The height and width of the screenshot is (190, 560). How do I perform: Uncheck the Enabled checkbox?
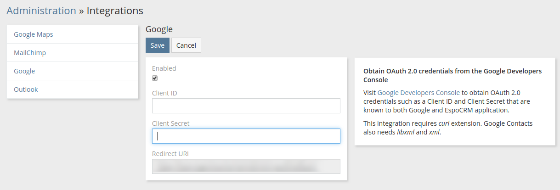155,78
